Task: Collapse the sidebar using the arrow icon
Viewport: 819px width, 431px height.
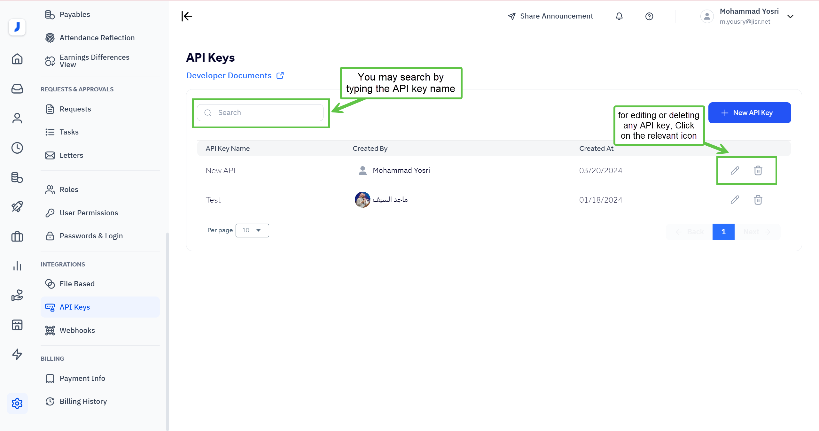Action: coord(187,16)
